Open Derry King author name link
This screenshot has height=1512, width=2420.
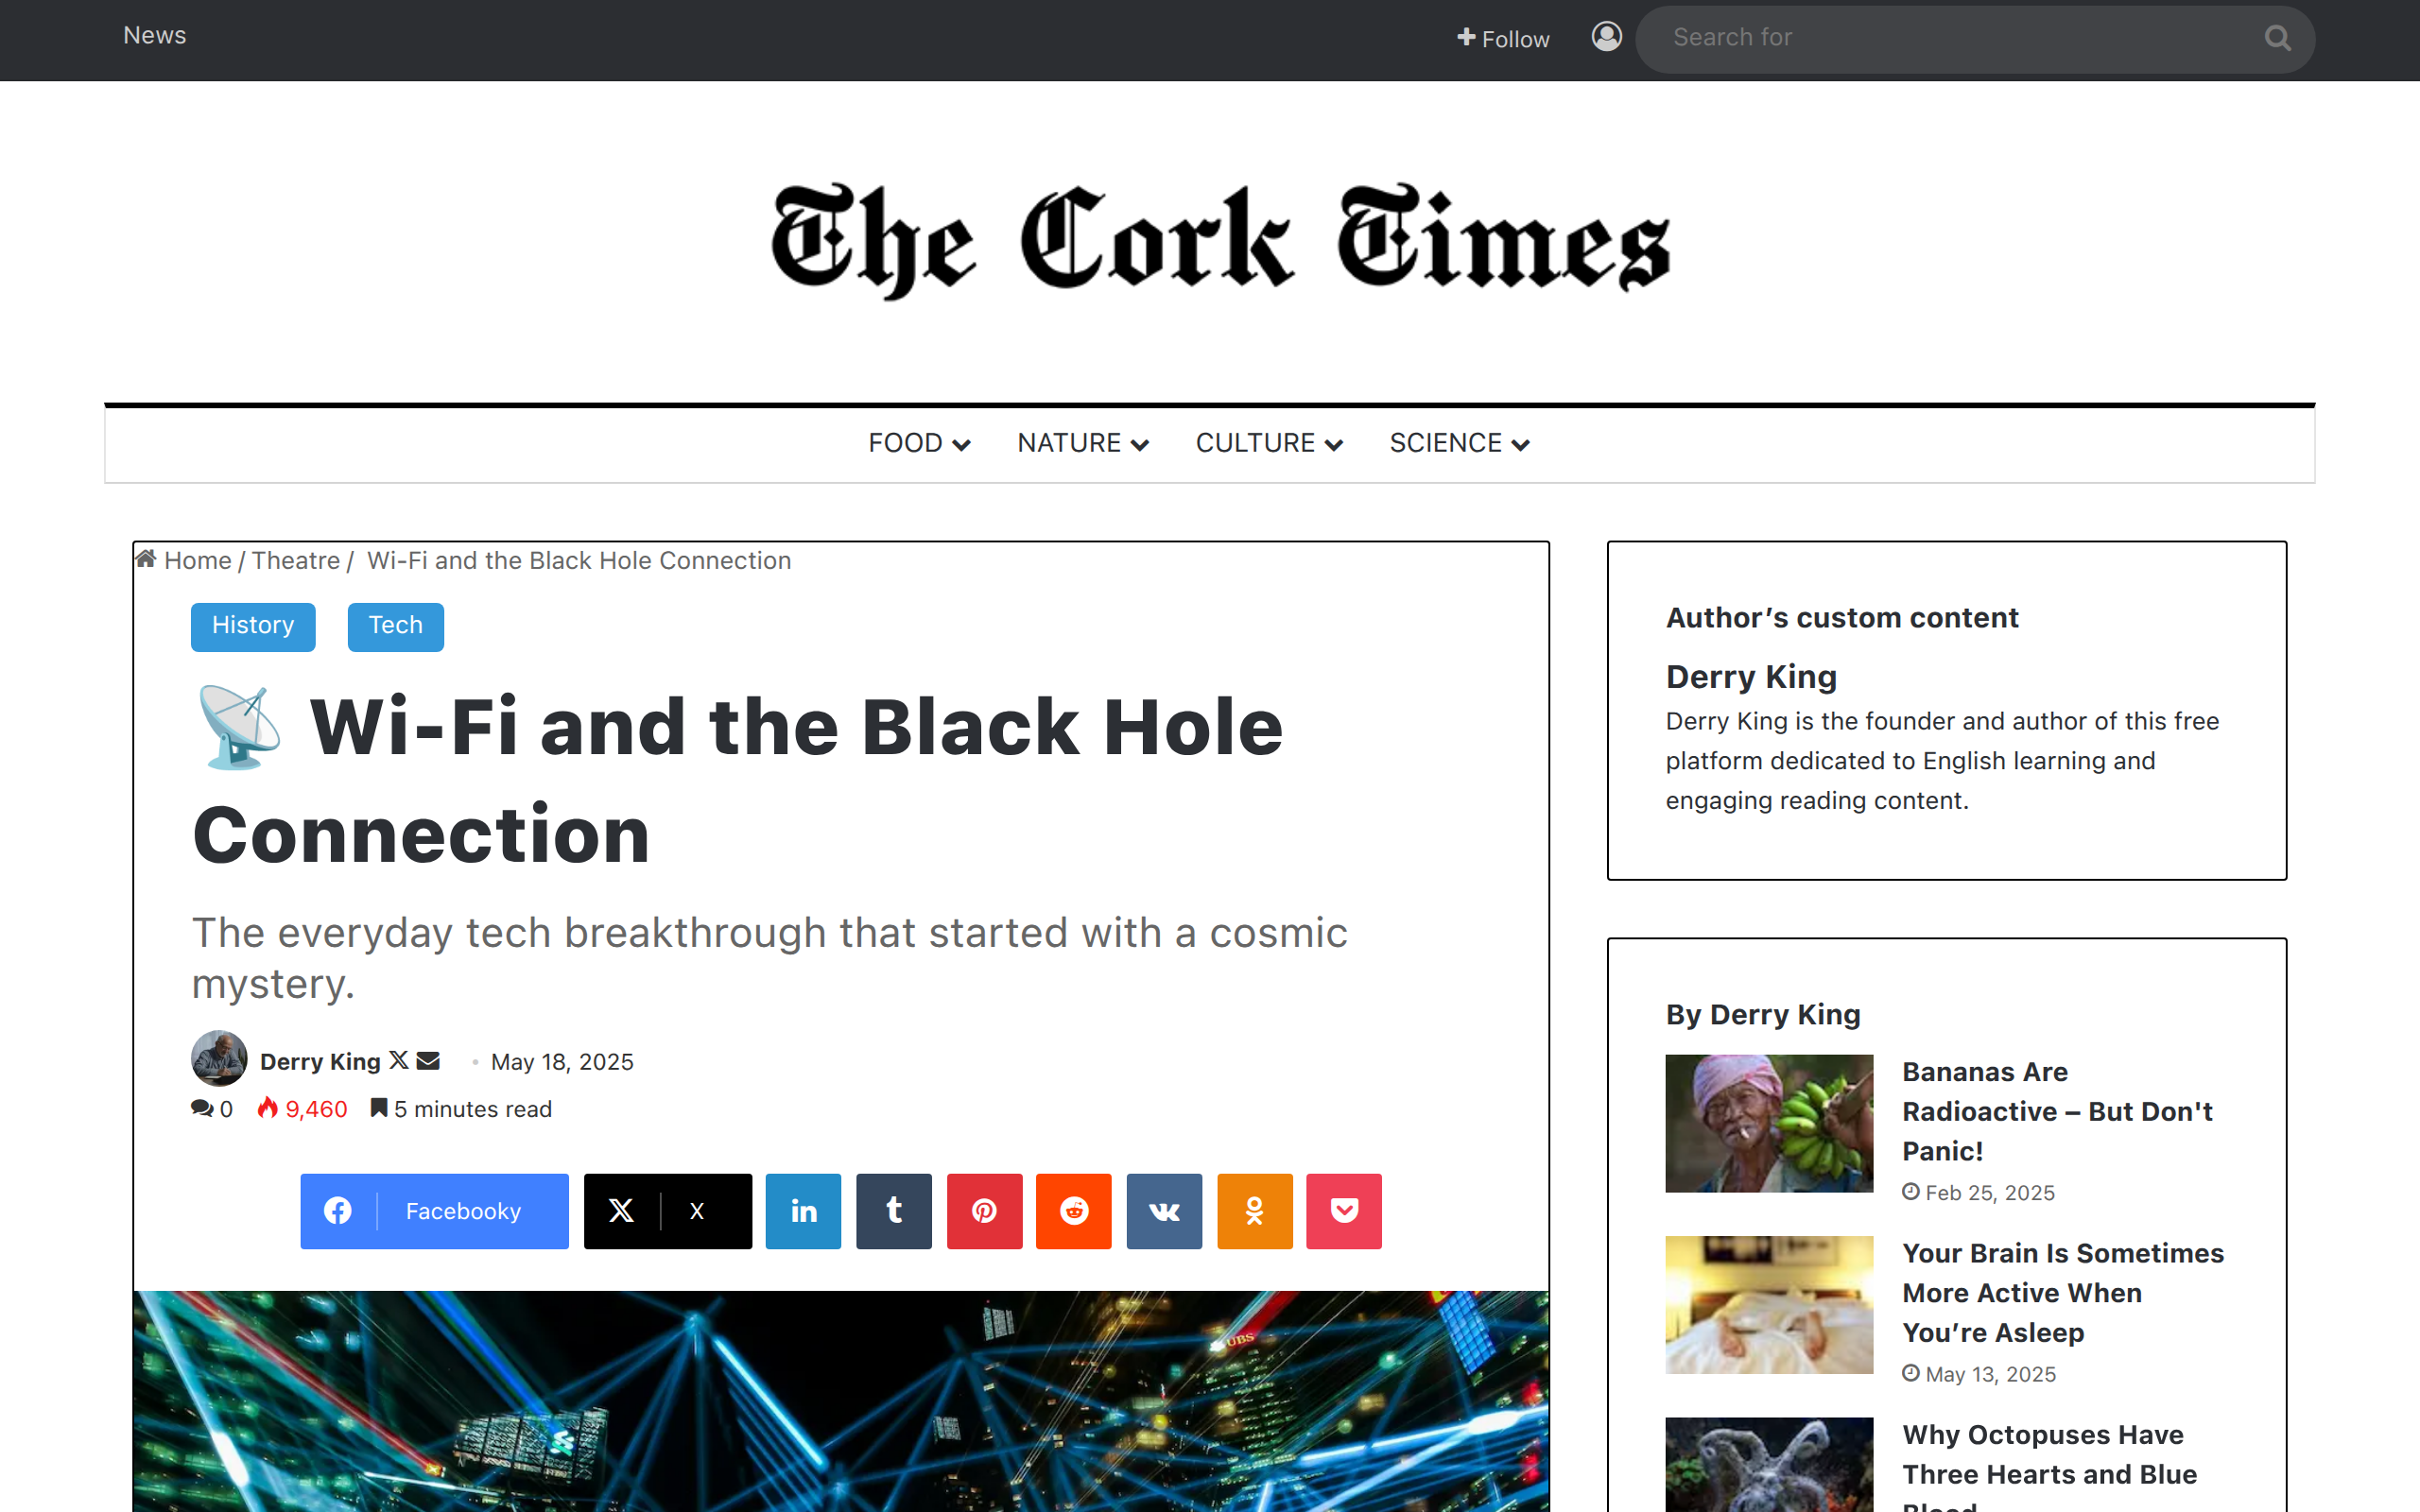pyautogui.click(x=320, y=1061)
